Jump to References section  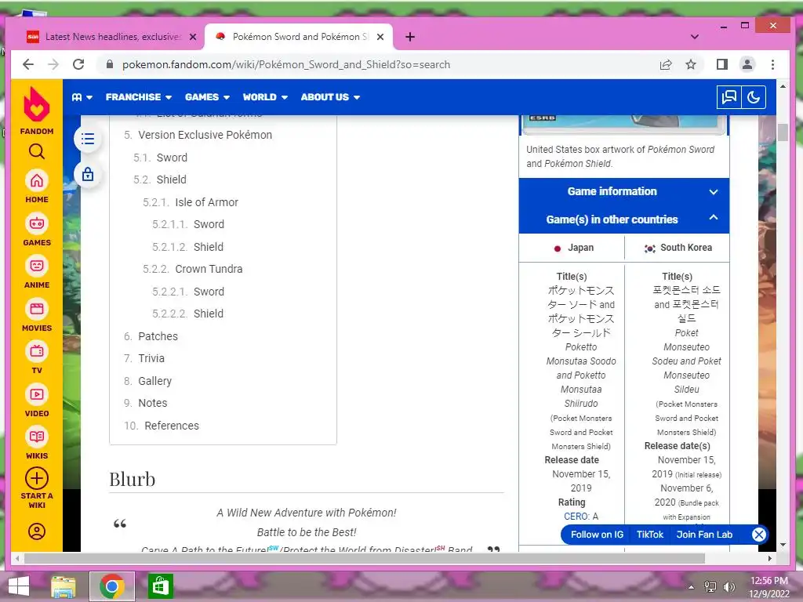[x=172, y=426]
